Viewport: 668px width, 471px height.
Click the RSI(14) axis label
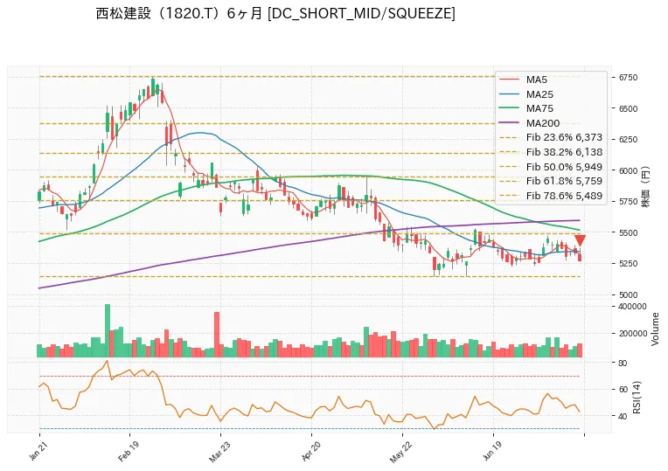pos(637,397)
